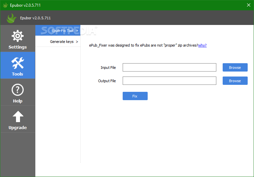Open the Upgrade arrow section
Viewport: 254px width, 177px height.
(x=18, y=119)
